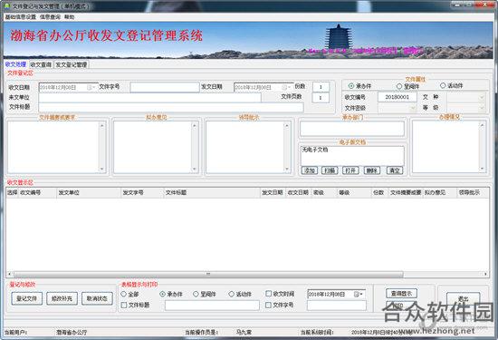Click the 文件摘要或要求 text area
The height and width of the screenshot is (340, 498).
pos(53,147)
